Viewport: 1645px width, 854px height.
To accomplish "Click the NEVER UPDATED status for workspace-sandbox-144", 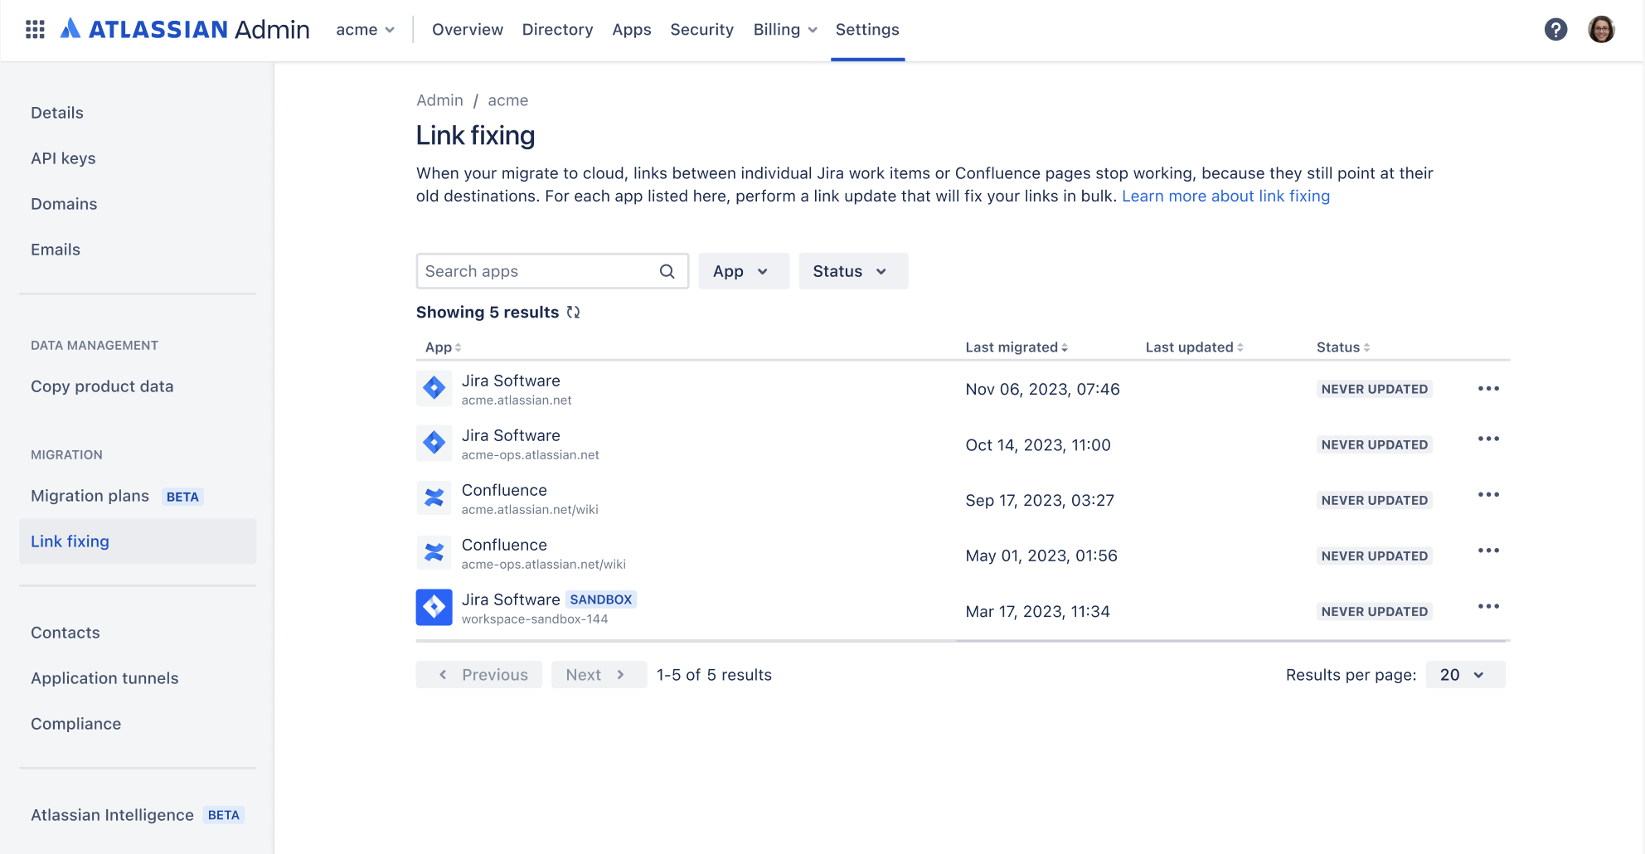I will click(x=1375, y=611).
